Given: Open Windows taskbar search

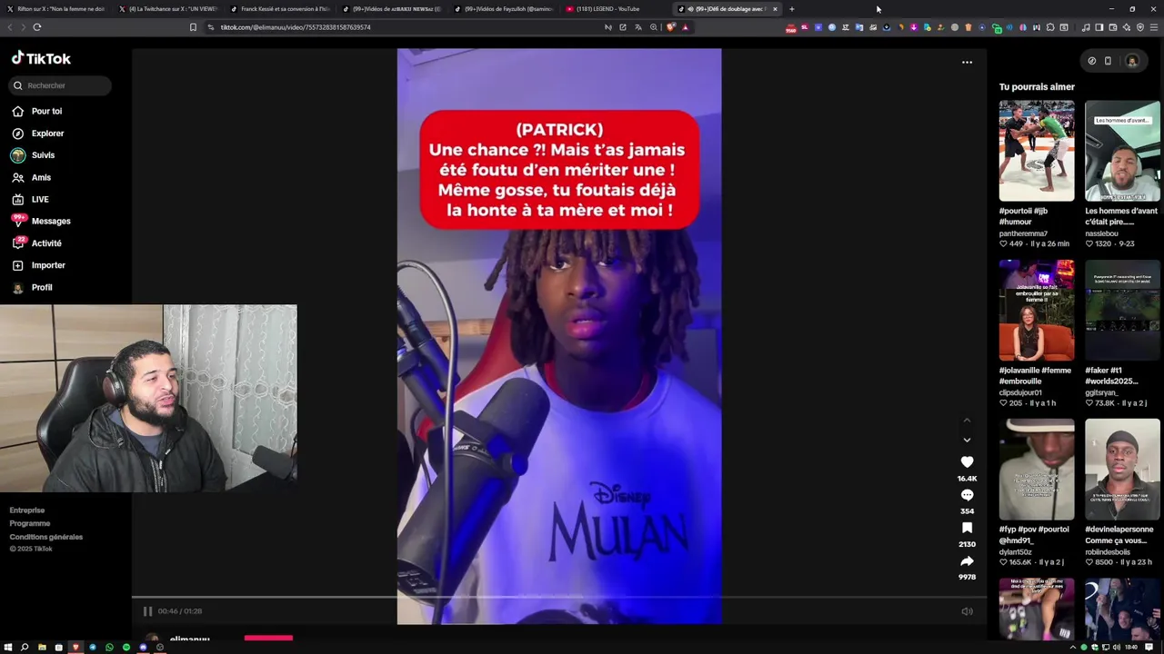Looking at the screenshot, I should 25,647.
